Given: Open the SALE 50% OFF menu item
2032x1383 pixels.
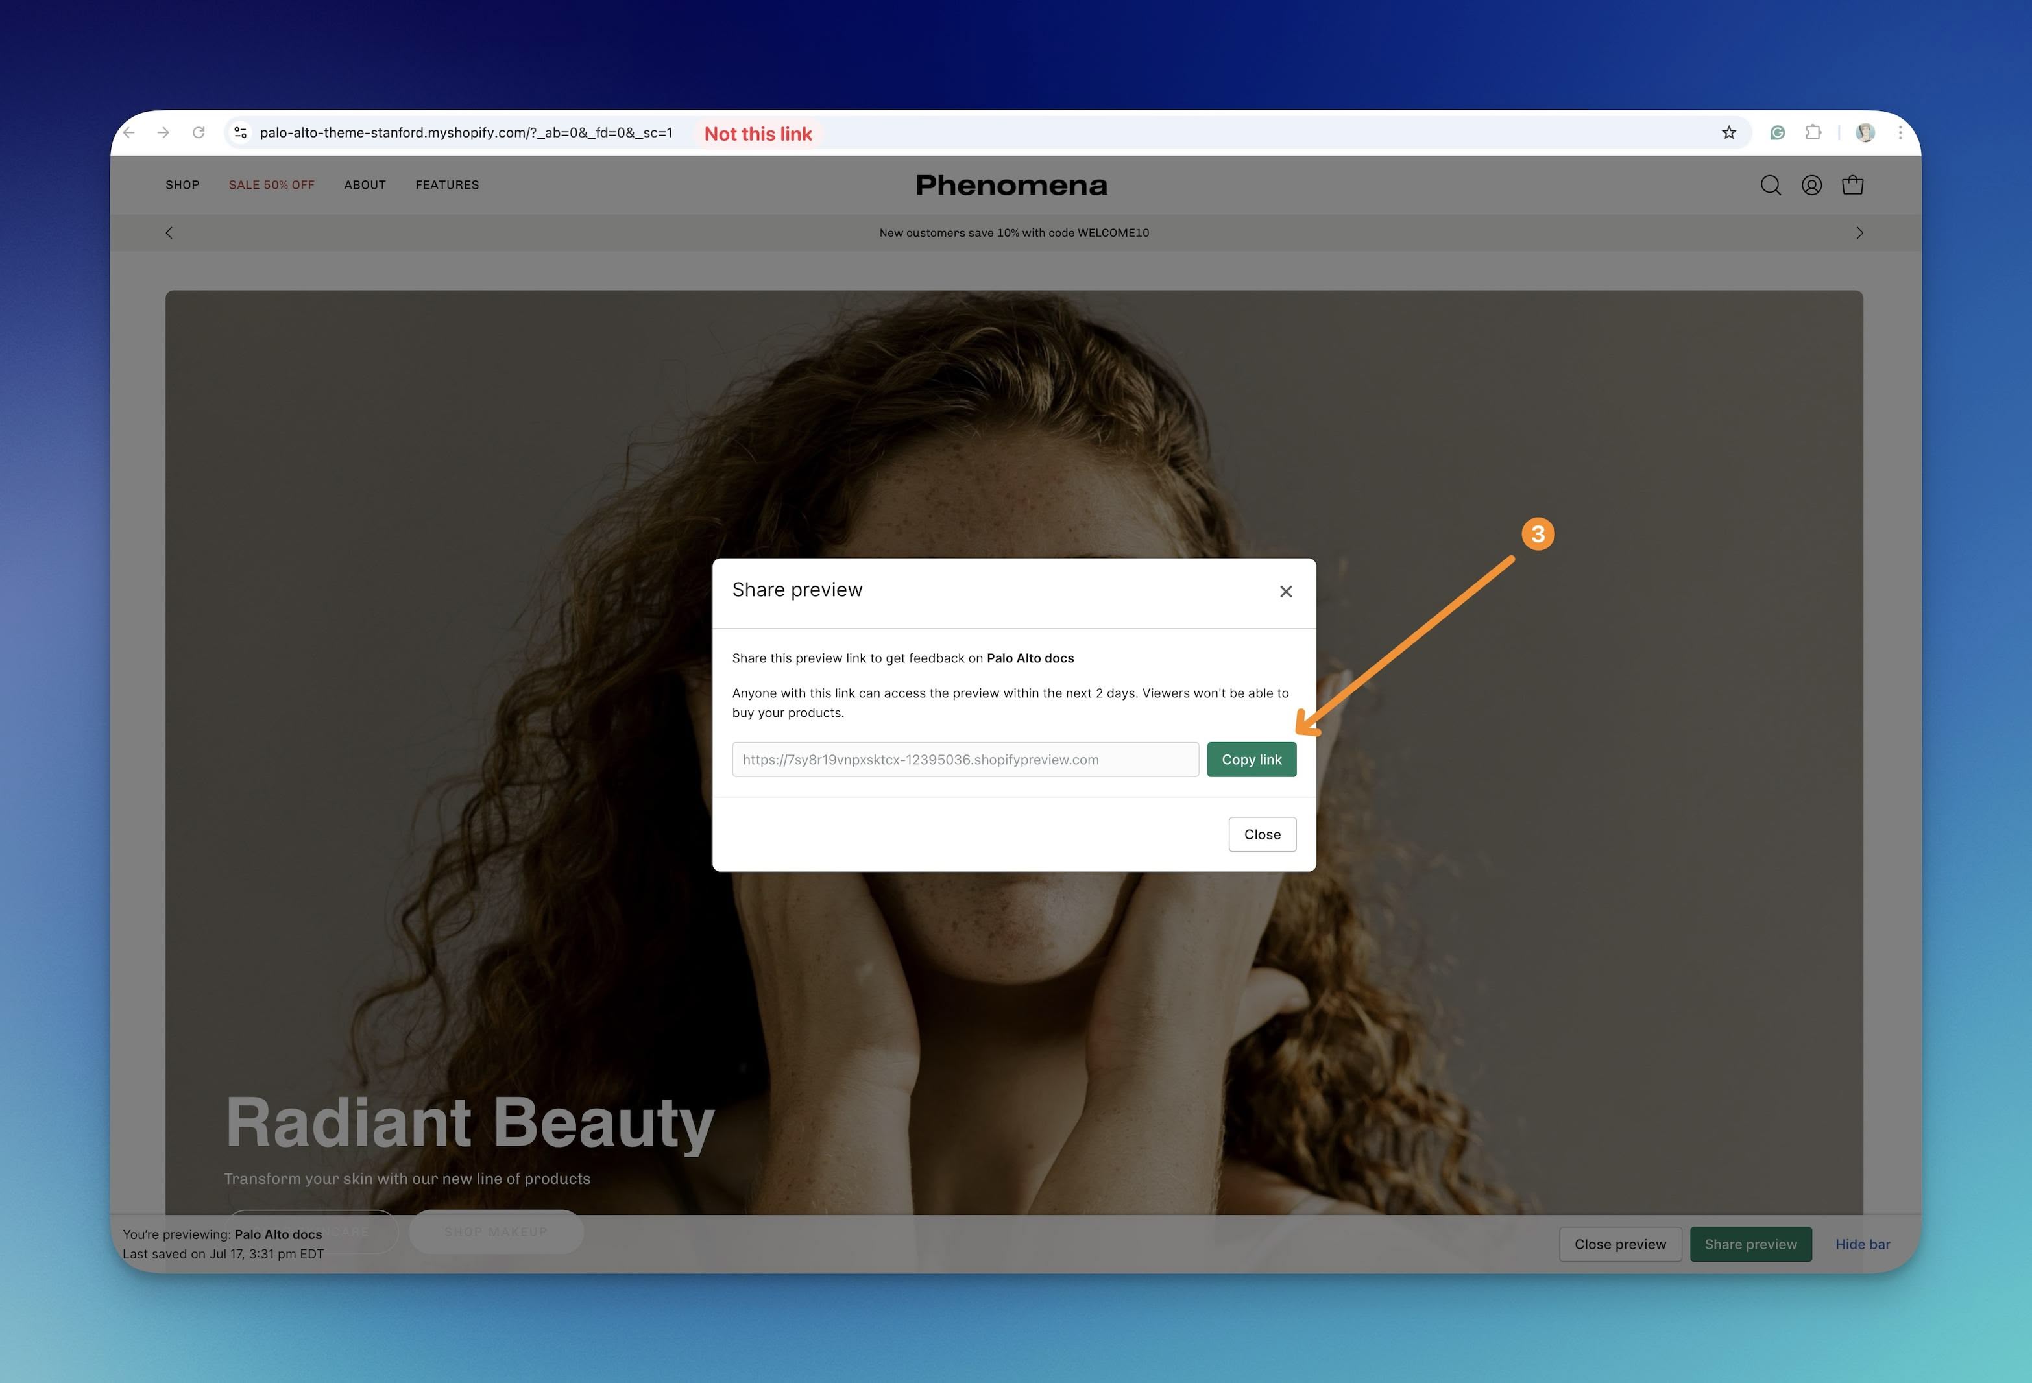Looking at the screenshot, I should tap(271, 186).
